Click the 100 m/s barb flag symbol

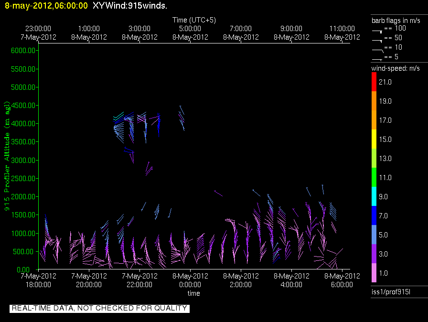(377, 32)
